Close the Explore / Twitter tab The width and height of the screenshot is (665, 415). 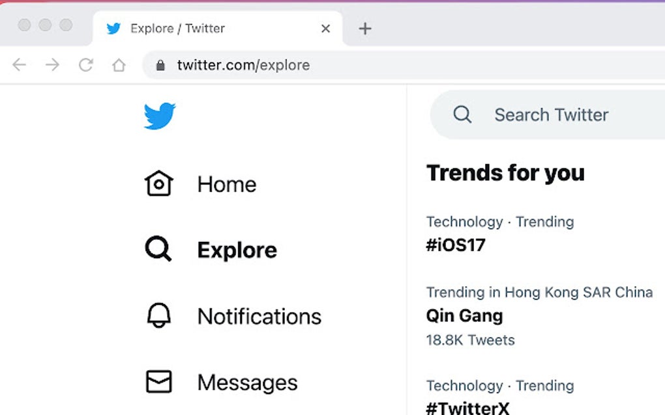click(326, 29)
